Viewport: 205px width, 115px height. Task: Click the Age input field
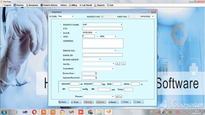tap(88, 36)
